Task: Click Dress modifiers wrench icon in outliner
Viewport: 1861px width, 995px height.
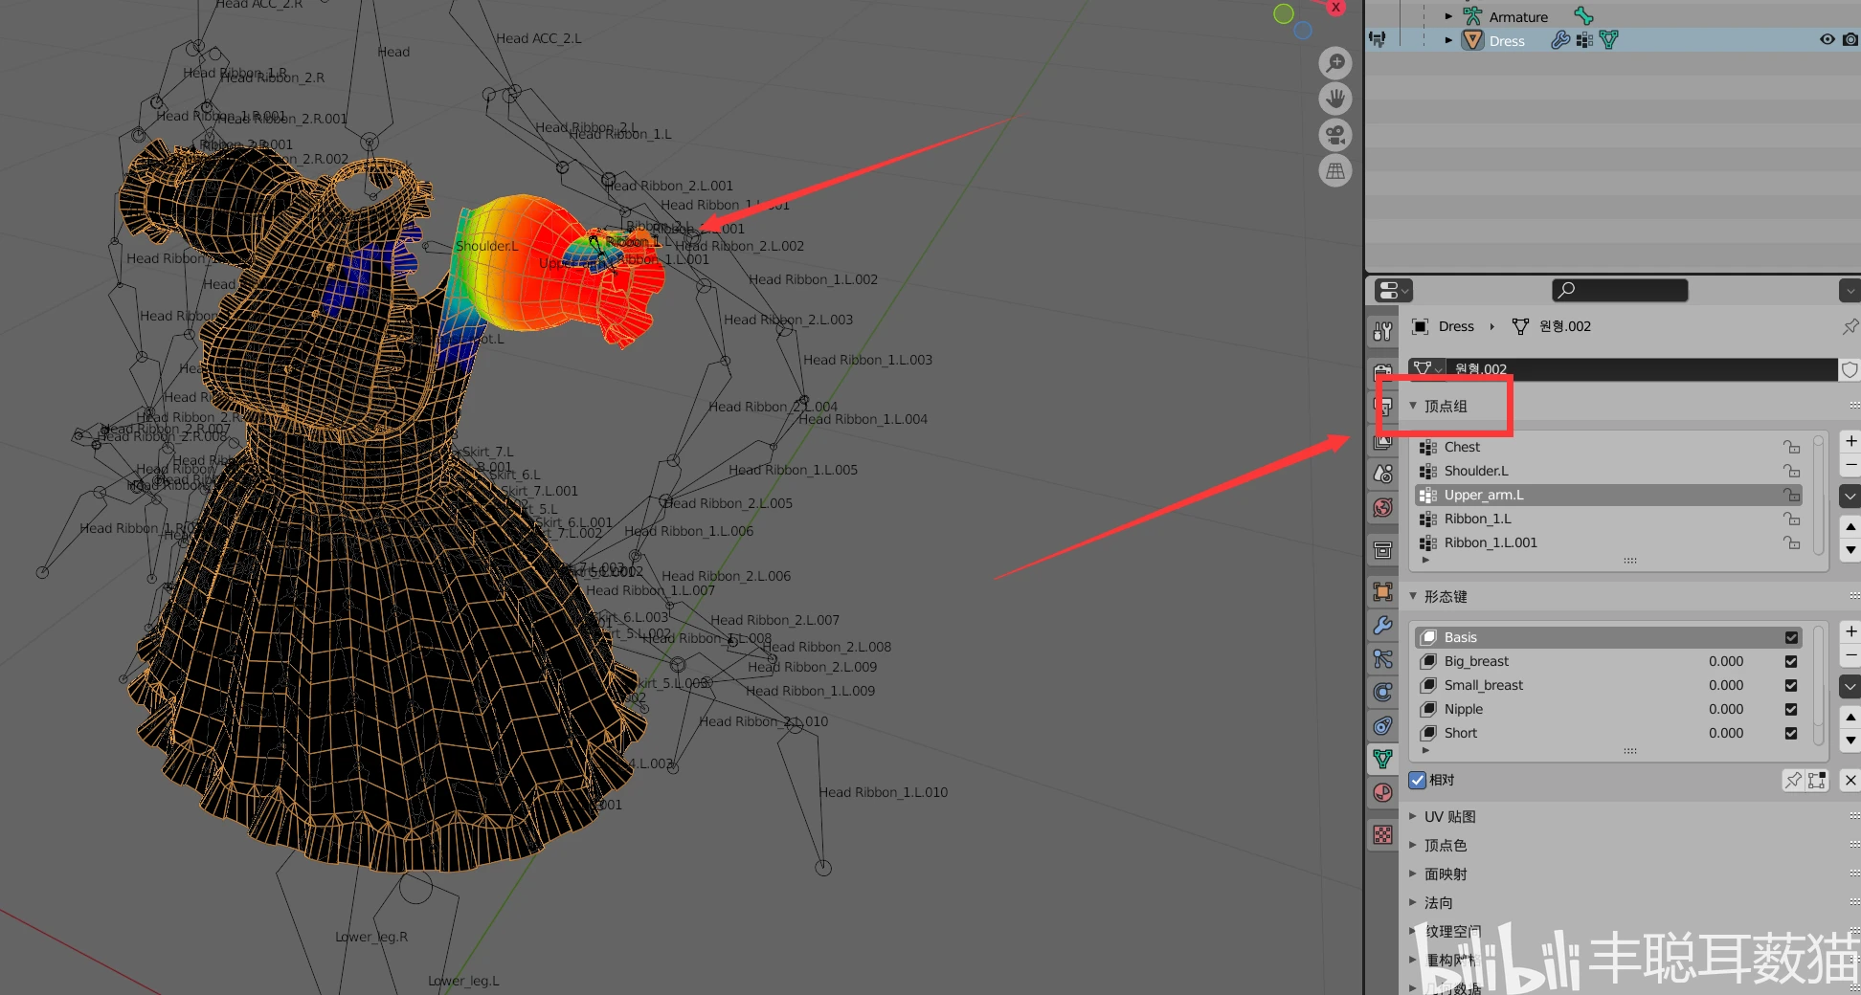Action: (1559, 40)
